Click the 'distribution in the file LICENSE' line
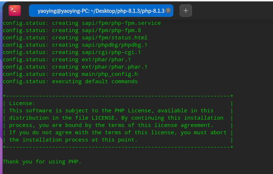The width and height of the screenshot is (273, 174). click(x=116, y=118)
